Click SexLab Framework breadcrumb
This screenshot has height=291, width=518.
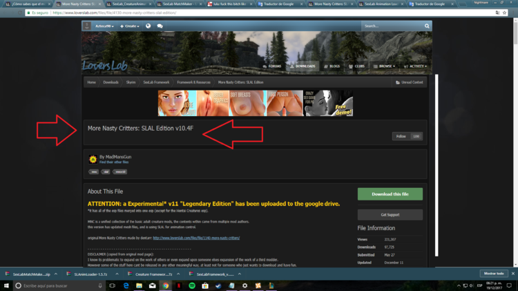tap(156, 82)
